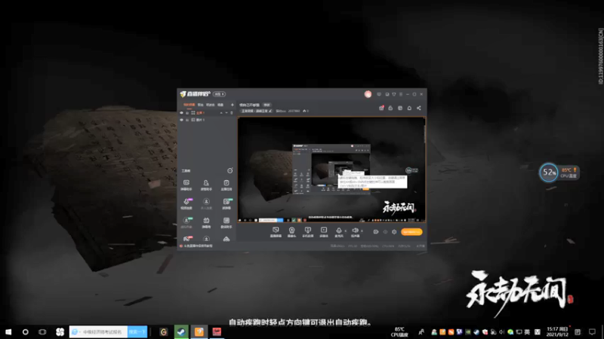Open the settings gear next to start button

tap(394, 232)
